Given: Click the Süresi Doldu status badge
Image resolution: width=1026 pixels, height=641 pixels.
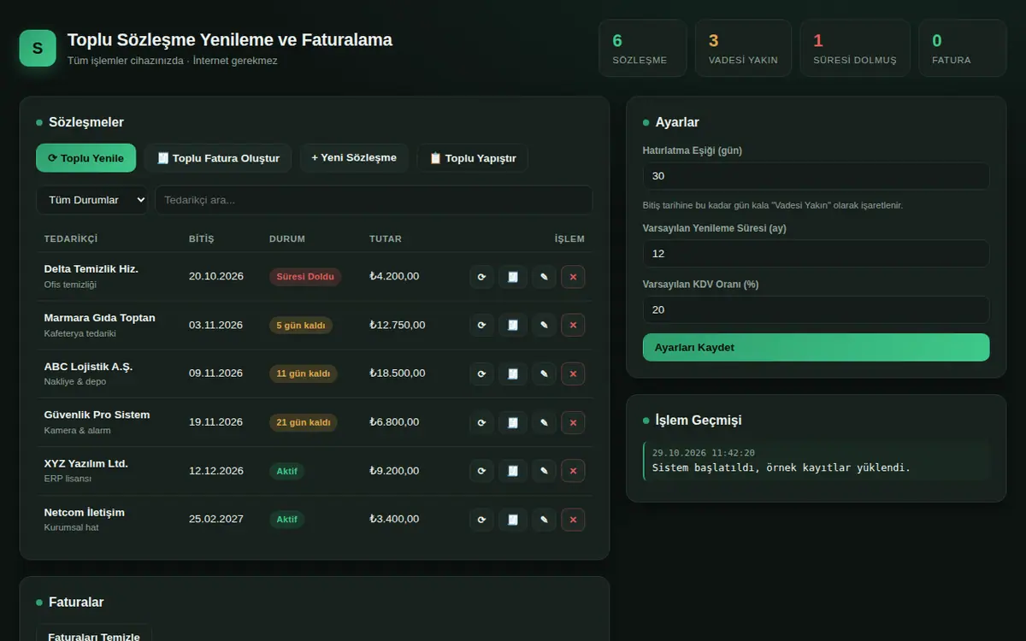Looking at the screenshot, I should pos(305,277).
